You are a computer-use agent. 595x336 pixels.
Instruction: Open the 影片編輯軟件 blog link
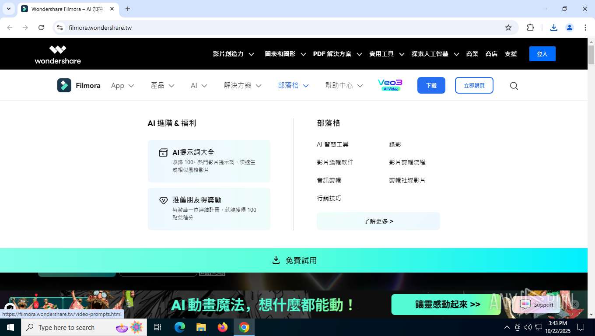pyautogui.click(x=335, y=162)
